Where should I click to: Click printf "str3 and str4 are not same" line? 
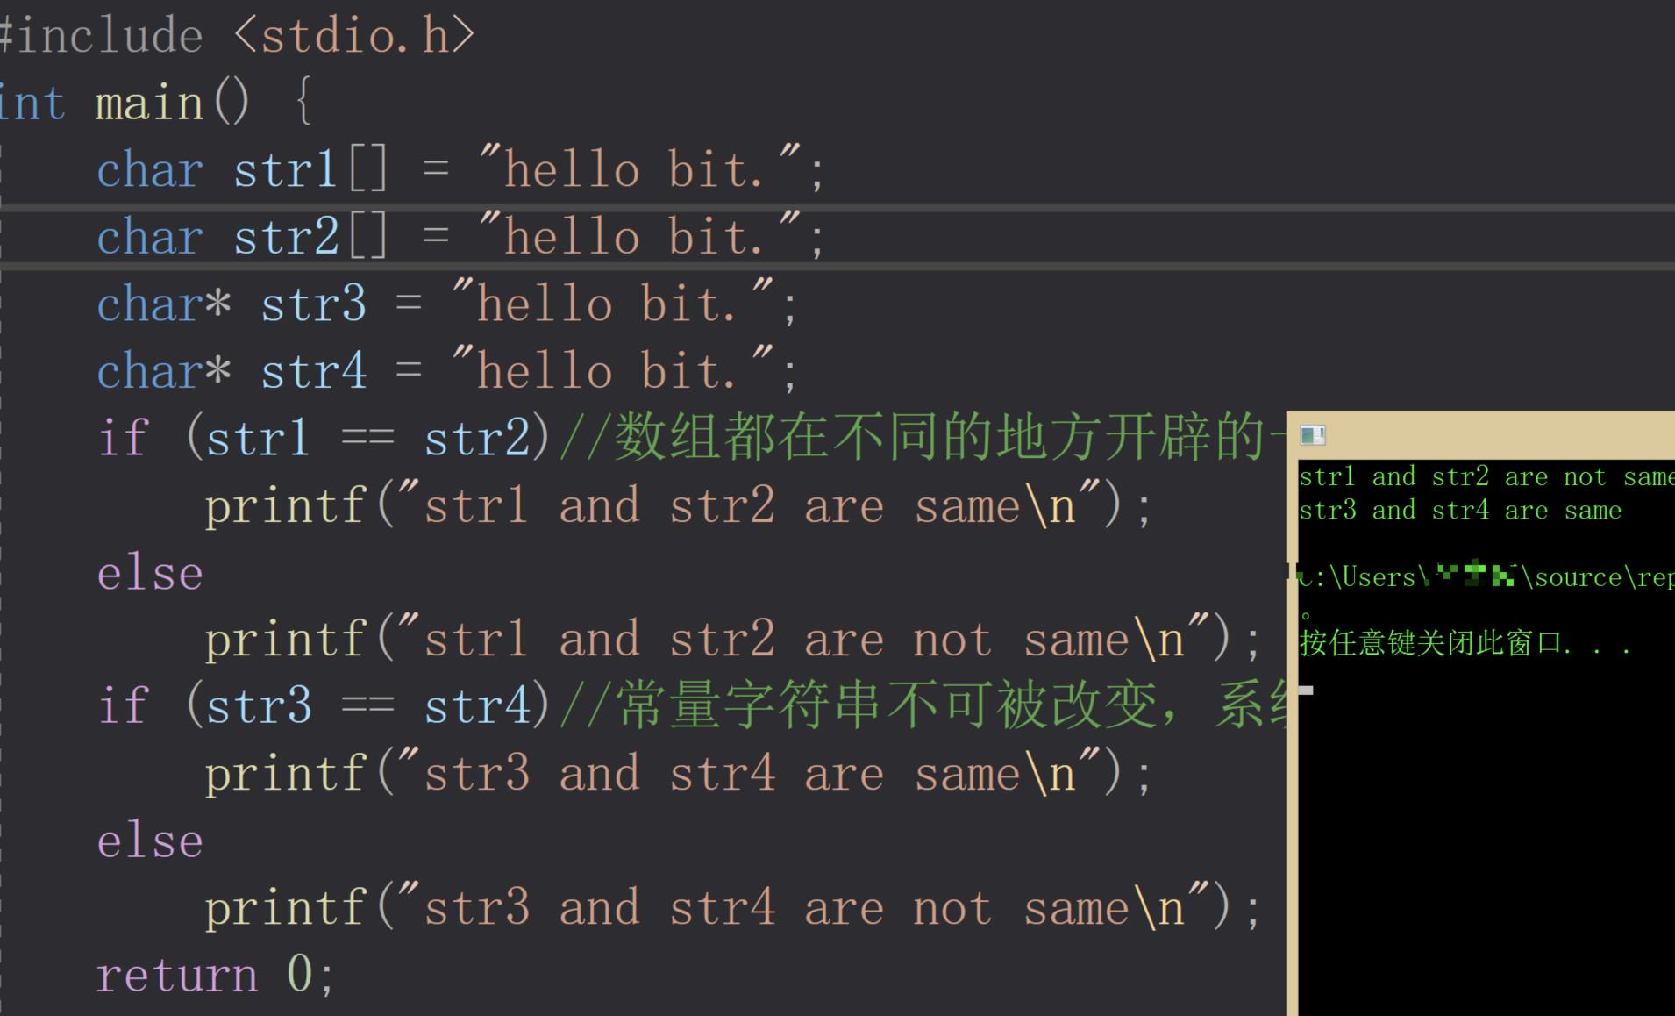point(733,908)
